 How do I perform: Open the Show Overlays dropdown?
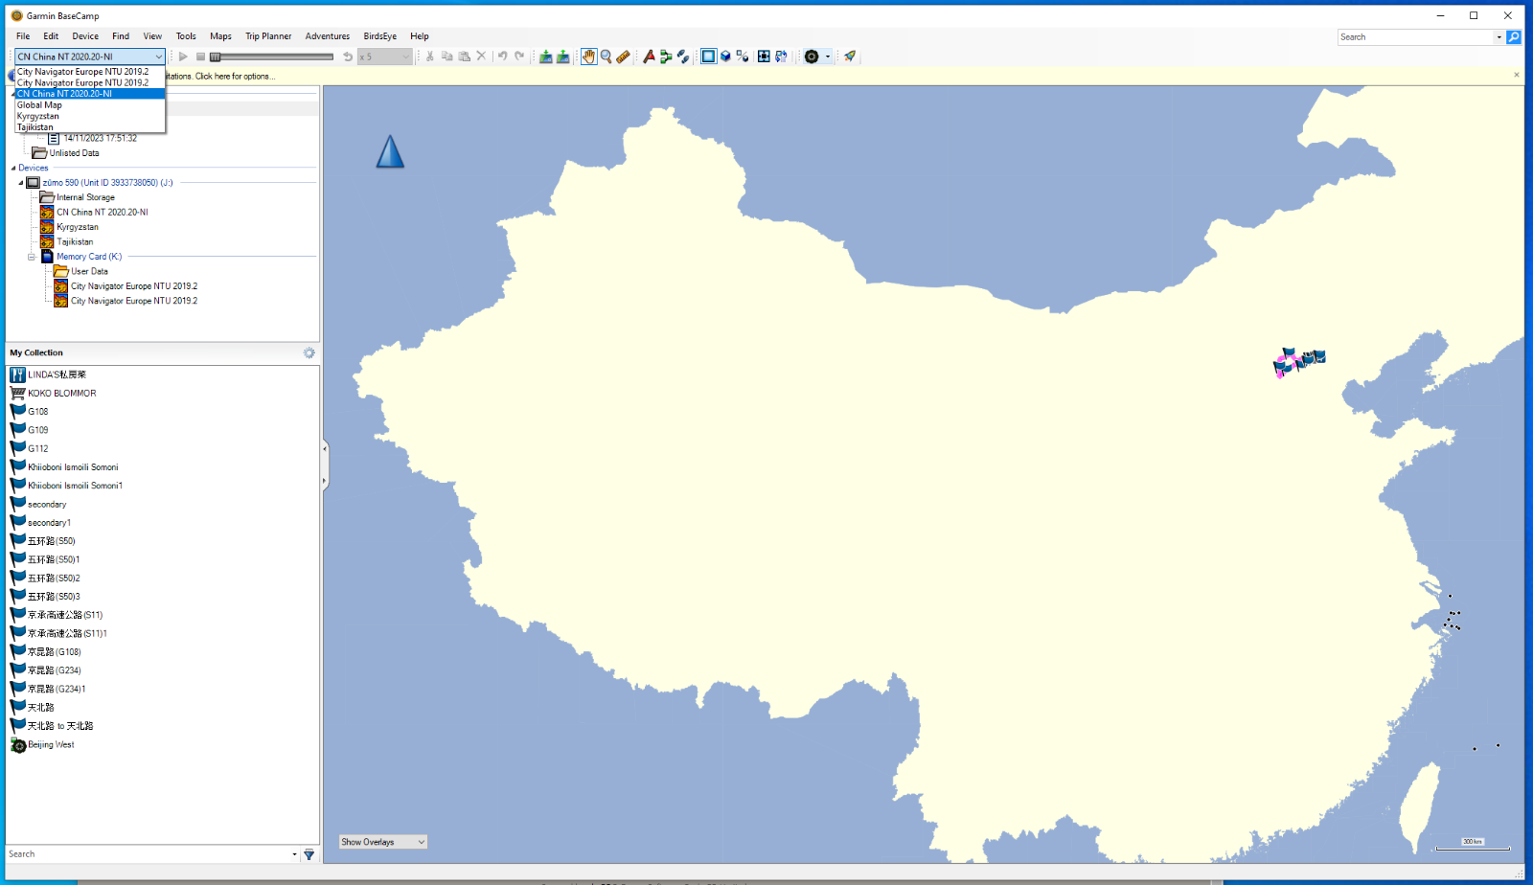coord(383,842)
